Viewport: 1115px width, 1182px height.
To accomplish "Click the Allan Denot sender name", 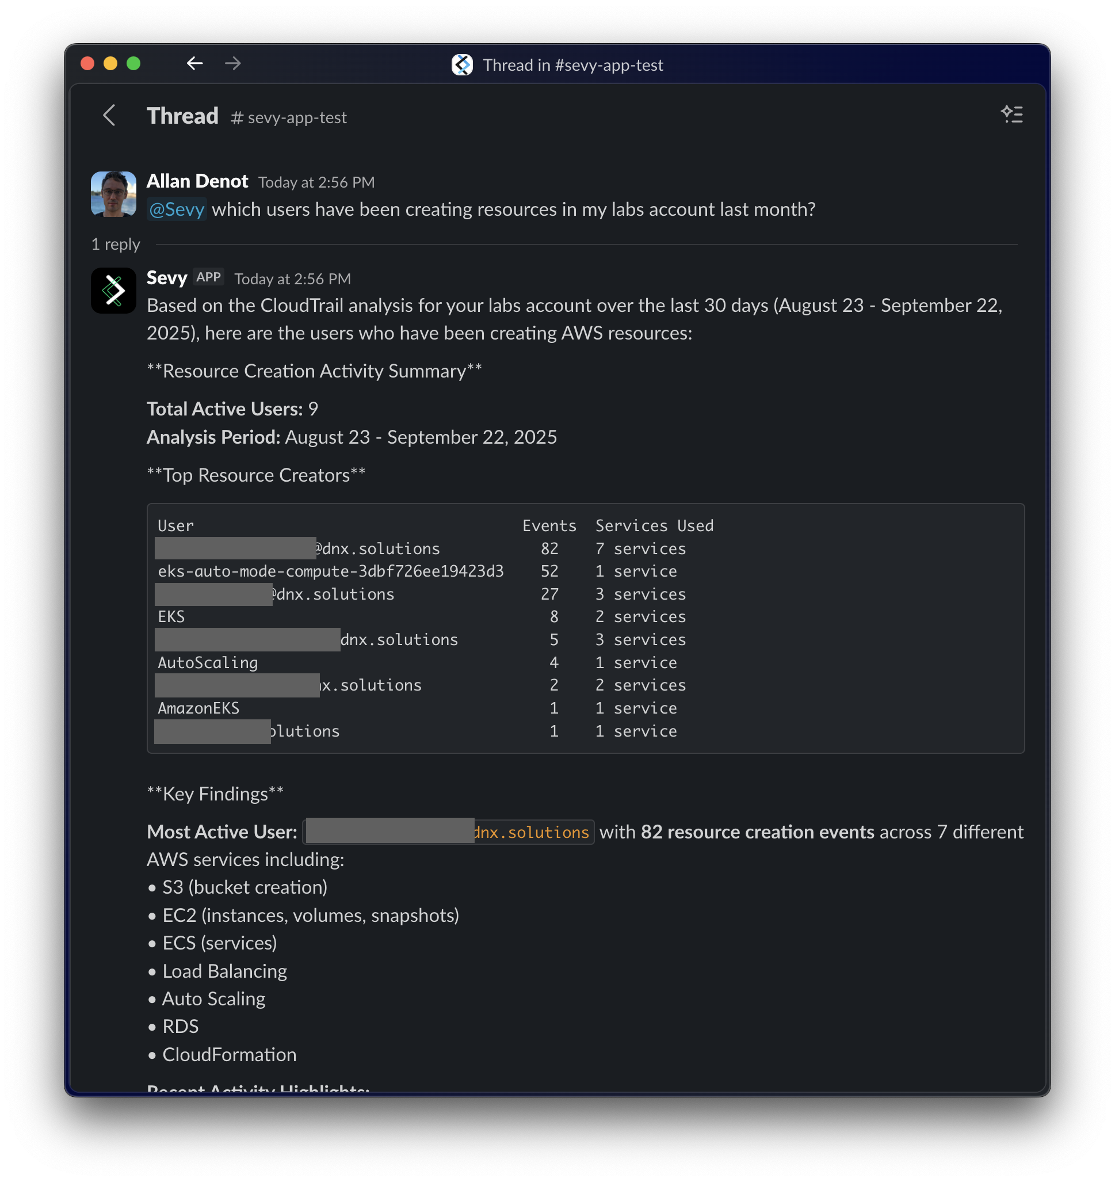I will [197, 181].
